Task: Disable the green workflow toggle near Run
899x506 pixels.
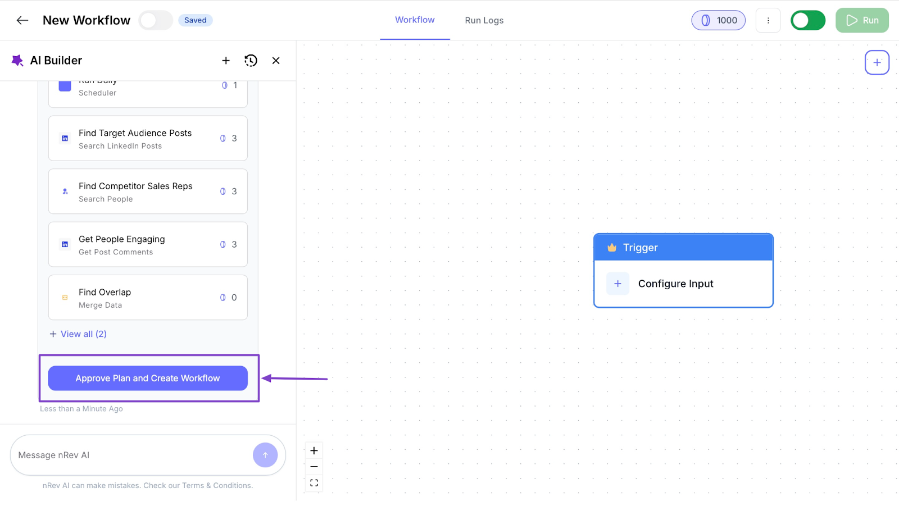Action: coord(807,20)
